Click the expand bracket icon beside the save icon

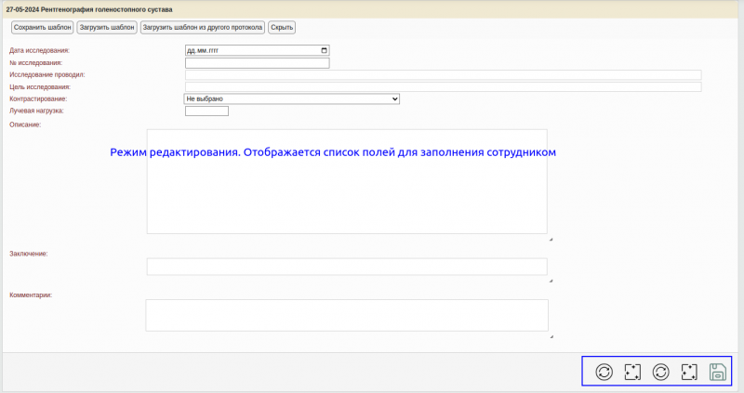(x=689, y=372)
